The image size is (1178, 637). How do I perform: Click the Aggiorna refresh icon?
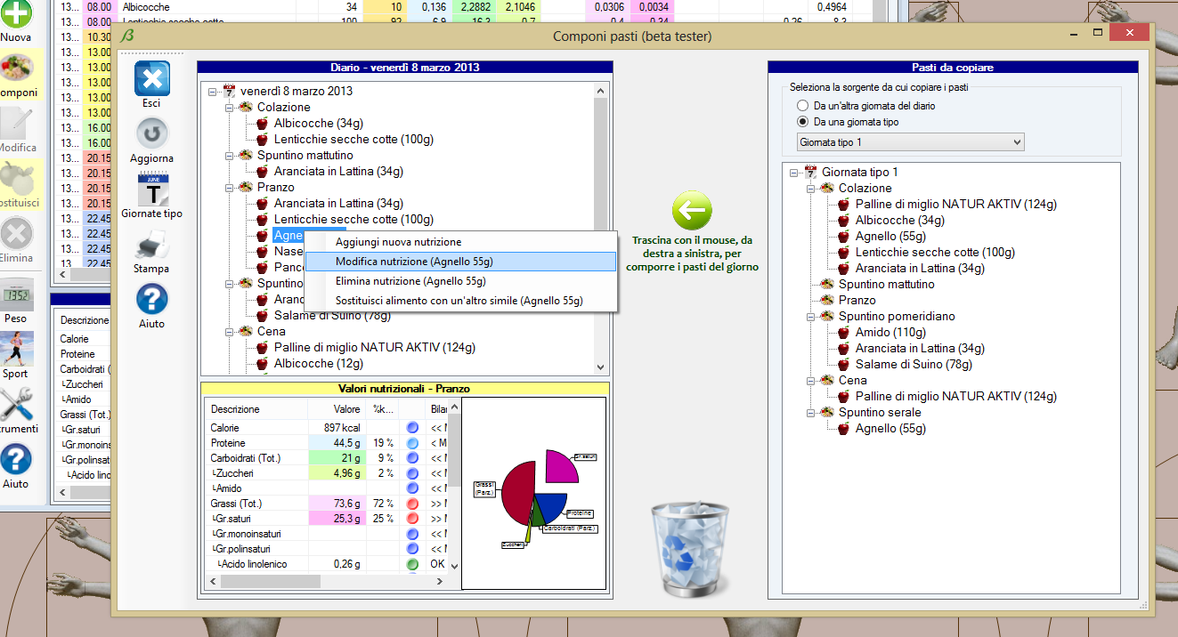click(151, 134)
